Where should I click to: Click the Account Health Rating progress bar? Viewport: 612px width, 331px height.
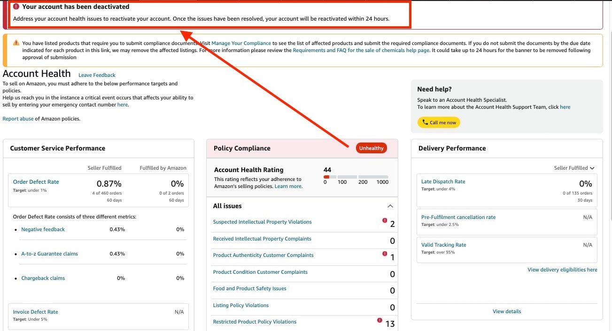356,177
